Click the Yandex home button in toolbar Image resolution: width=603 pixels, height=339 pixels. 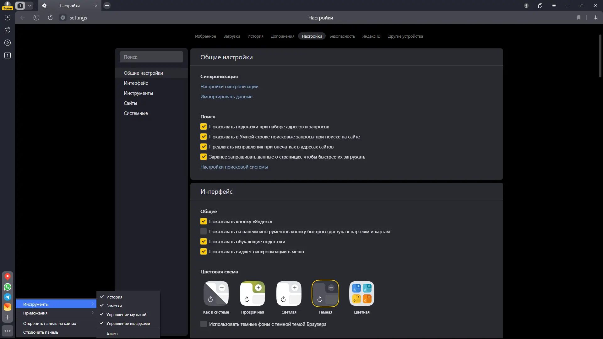[x=36, y=18]
